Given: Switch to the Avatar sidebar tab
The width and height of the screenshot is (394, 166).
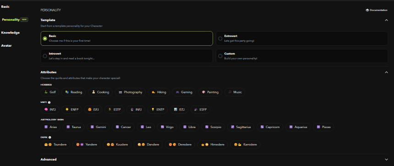Looking at the screenshot, I should [6, 46].
